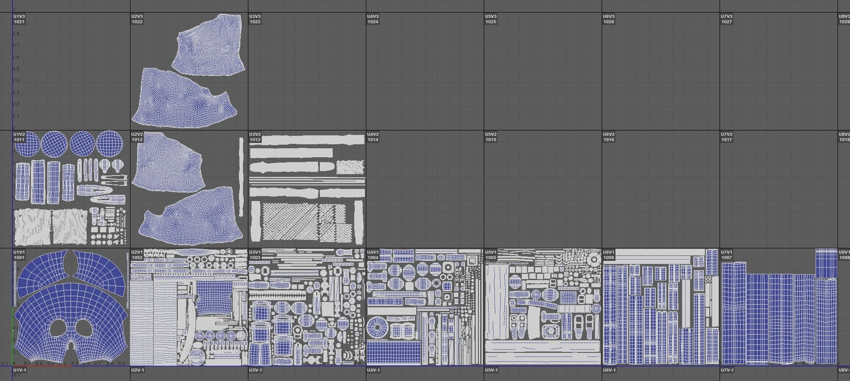Screen dimensions: 850x381
Task: Click the U3V2 1013 tile label
Action: point(255,137)
